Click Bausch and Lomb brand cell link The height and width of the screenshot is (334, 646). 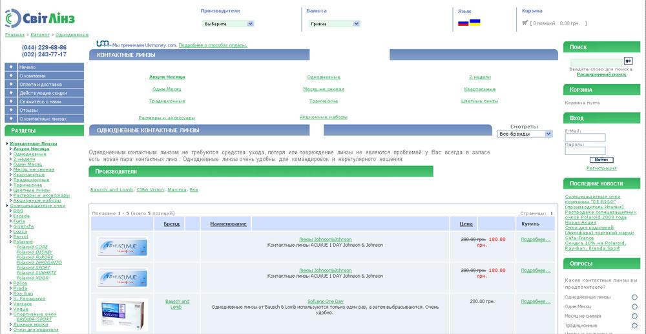pos(177,304)
